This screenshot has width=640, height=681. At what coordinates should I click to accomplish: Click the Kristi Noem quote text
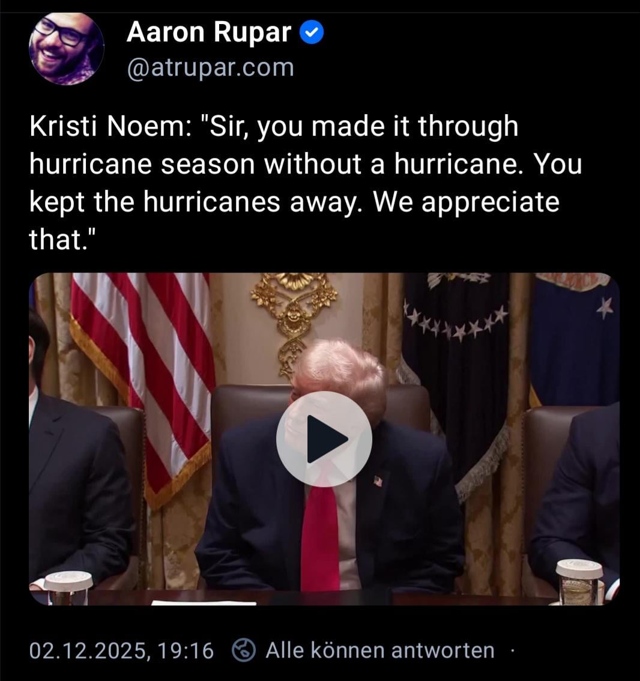pos(306,183)
